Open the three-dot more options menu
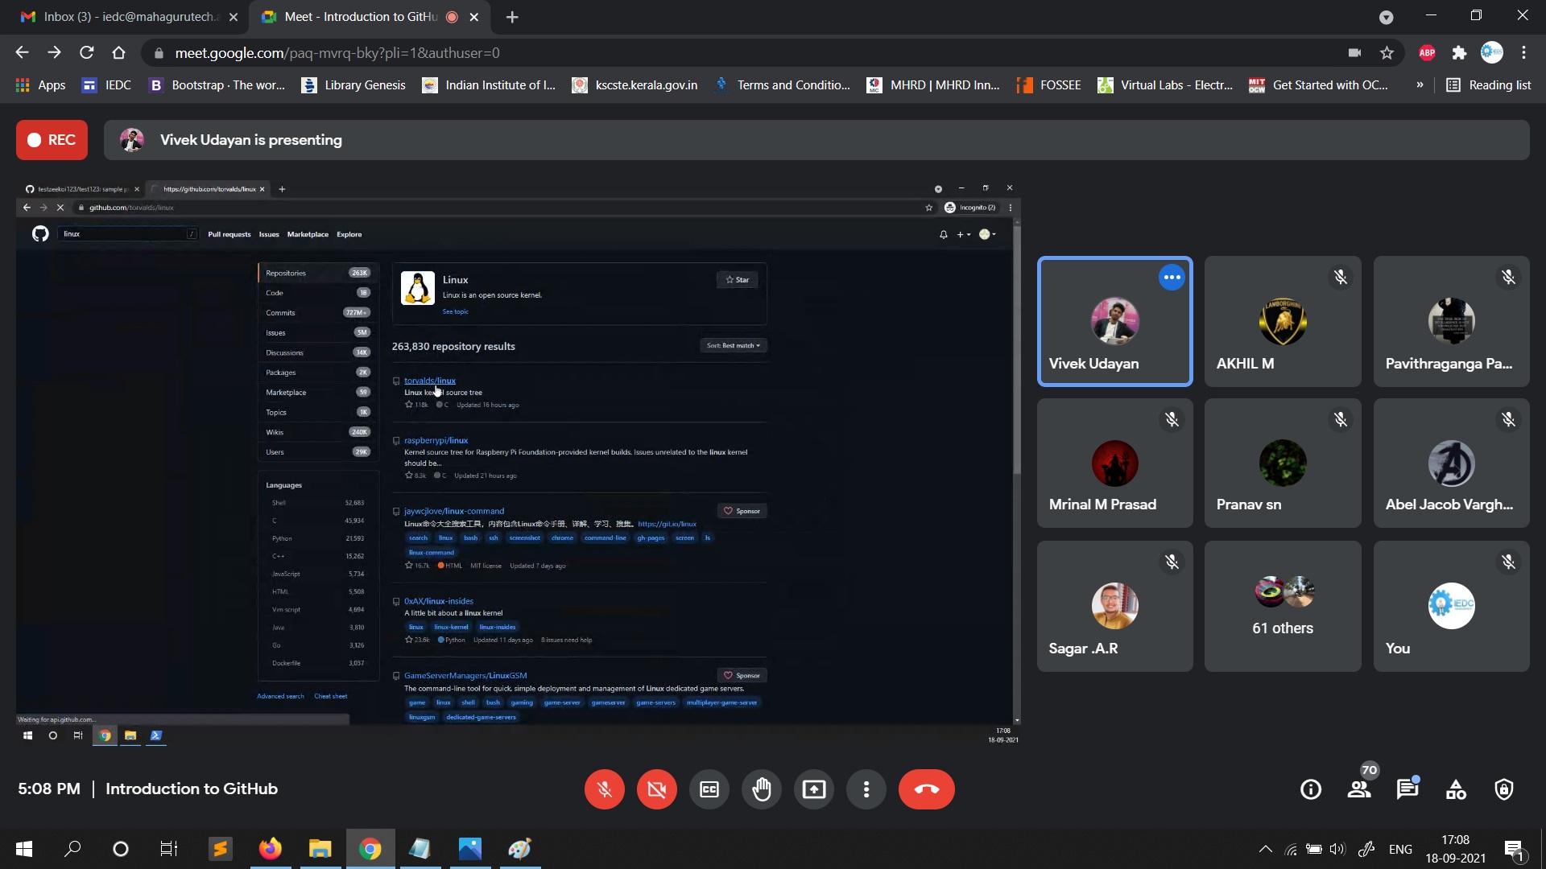 866,789
